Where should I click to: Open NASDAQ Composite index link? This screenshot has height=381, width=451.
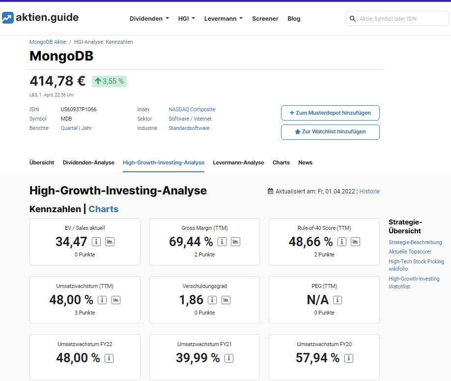192,109
